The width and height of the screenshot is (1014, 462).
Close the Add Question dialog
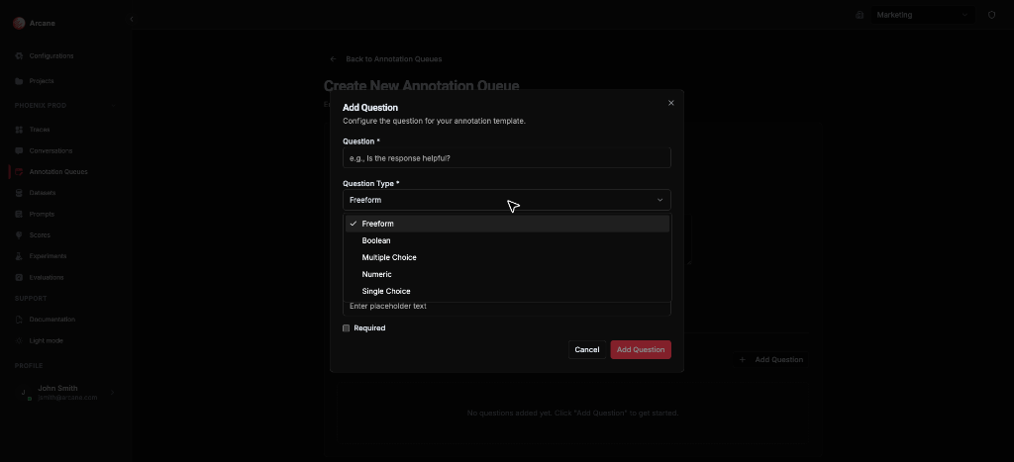tap(670, 104)
